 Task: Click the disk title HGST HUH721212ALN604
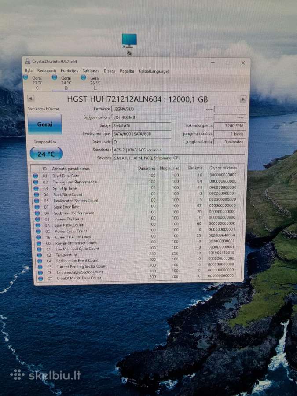click(x=114, y=99)
